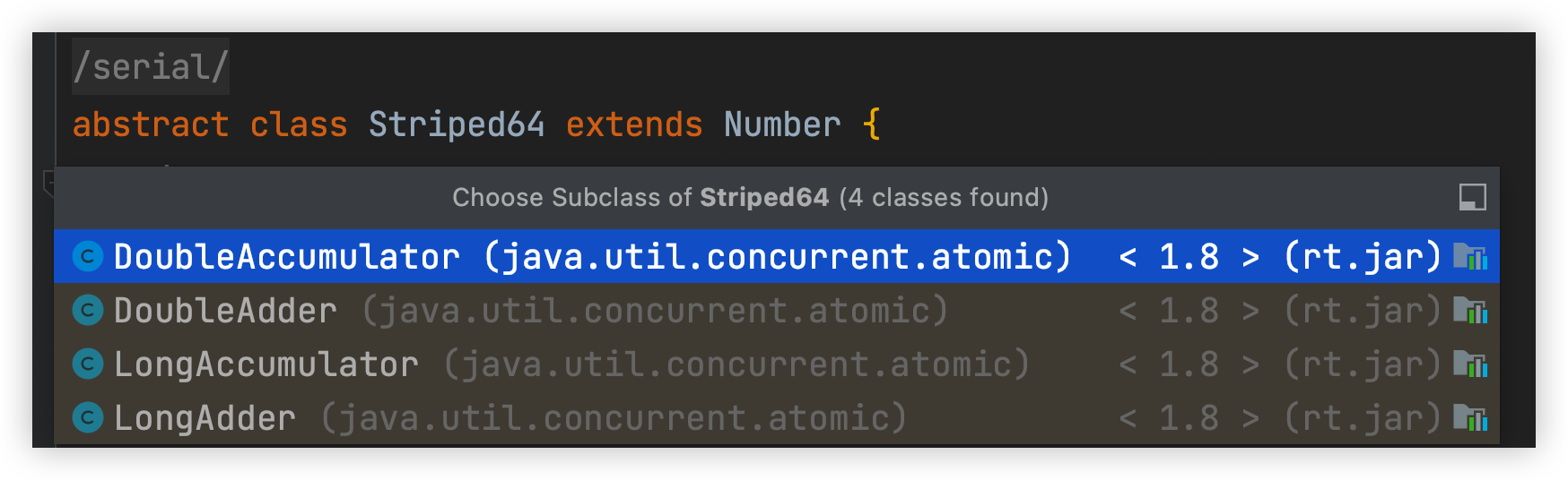
Task: Click the abstract keyword in declaration
Action: tap(151, 124)
